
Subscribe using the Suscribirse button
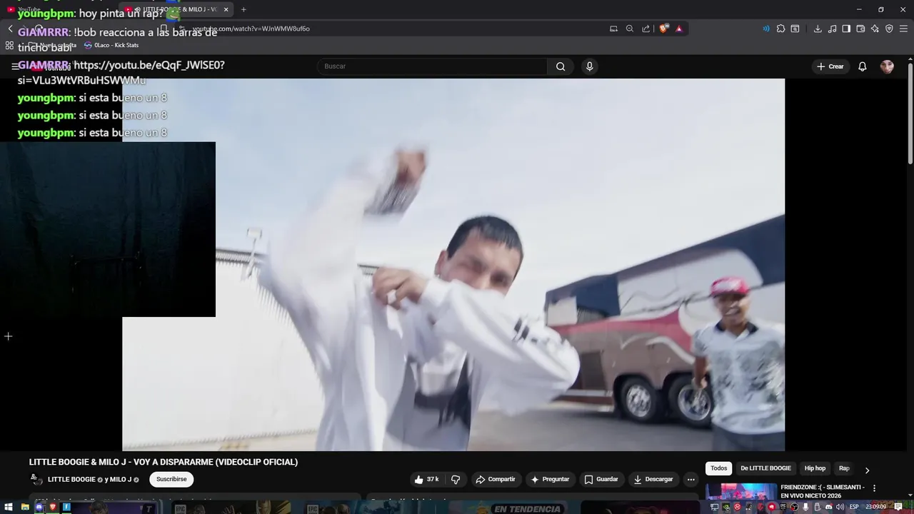(171, 479)
